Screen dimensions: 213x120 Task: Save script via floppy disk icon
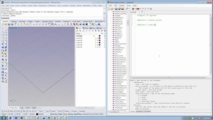tap(116, 9)
